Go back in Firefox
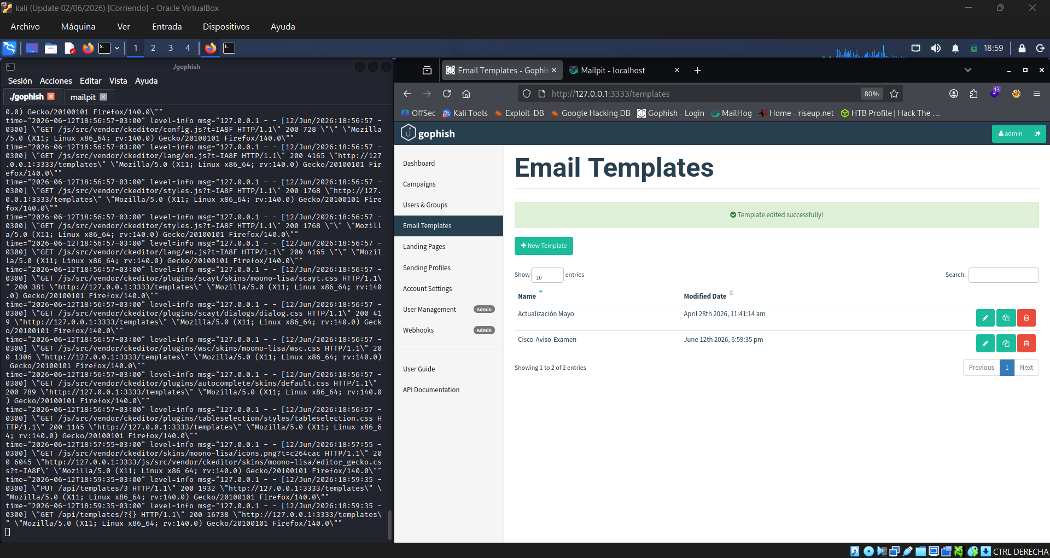Image resolution: width=1050 pixels, height=558 pixels. [x=407, y=94]
